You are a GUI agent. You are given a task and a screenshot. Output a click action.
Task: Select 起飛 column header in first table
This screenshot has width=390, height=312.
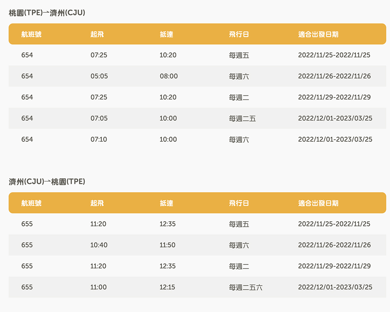tap(97, 34)
